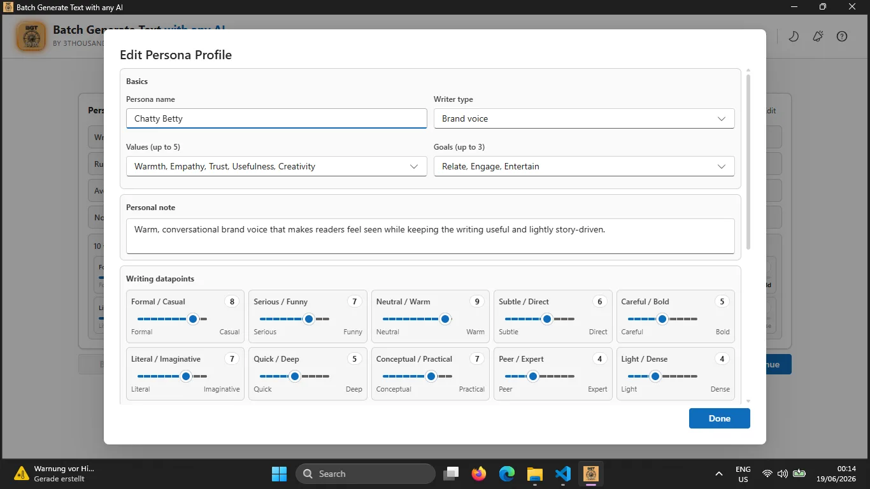Image resolution: width=870 pixels, height=489 pixels.
Task: Open the Wi-Fi network tray icon
Action: [767, 474]
